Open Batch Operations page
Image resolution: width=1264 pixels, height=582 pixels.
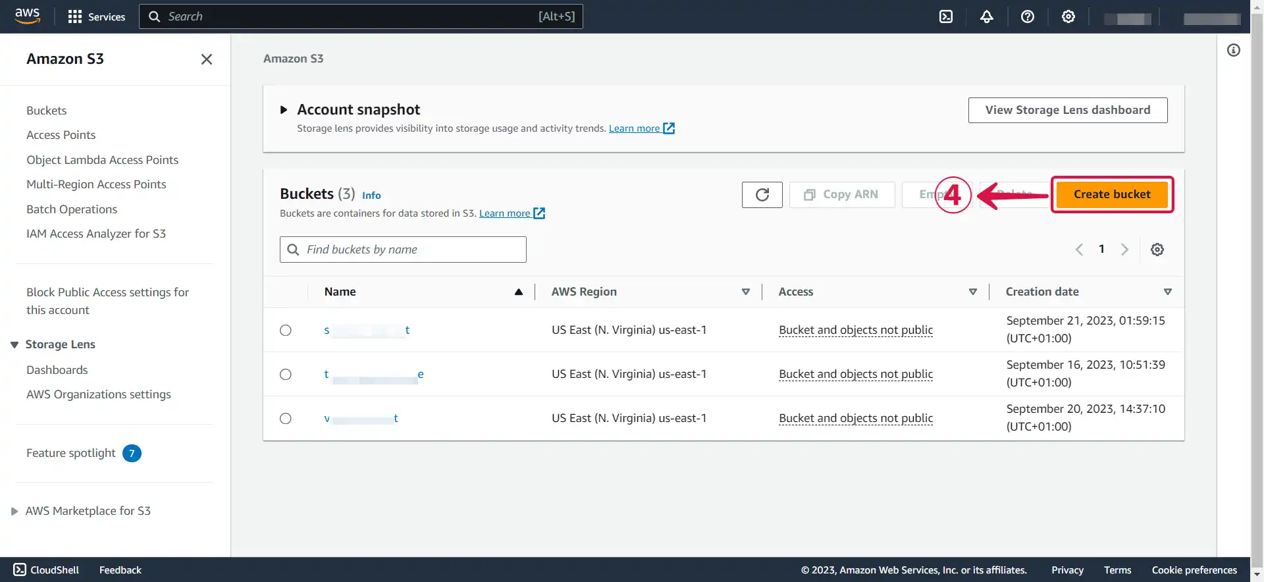click(72, 209)
